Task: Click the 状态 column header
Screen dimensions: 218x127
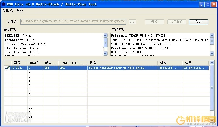Action: [122, 63]
